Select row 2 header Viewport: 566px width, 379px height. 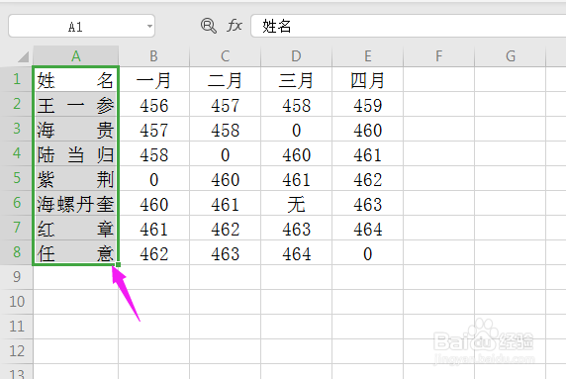pos(17,104)
